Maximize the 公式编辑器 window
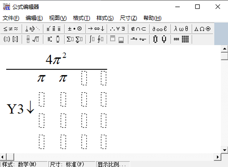 [x=197, y=7]
